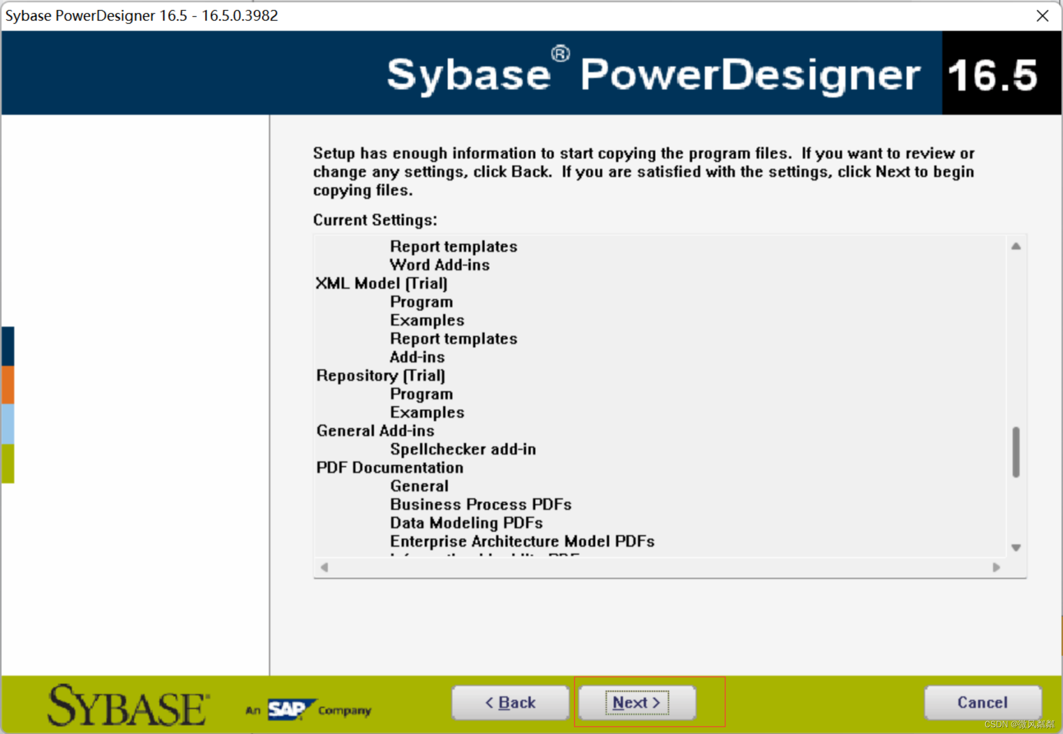
Task: Close the installer window
Action: point(1042,16)
